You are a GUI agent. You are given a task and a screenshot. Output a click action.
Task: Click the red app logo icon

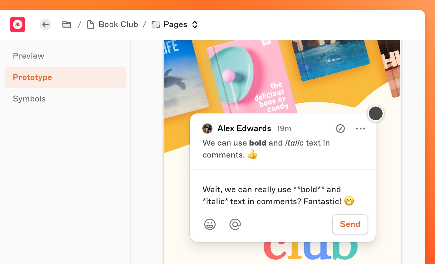(x=18, y=25)
